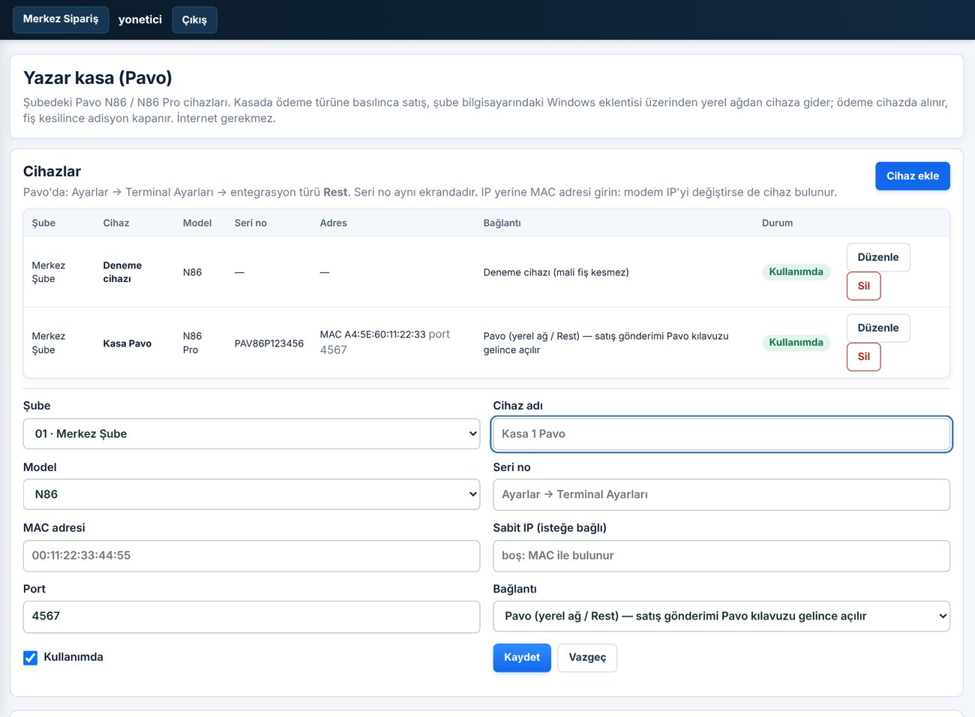Click the Kasa Pavo device name
Image resolution: width=975 pixels, height=717 pixels.
tap(127, 343)
